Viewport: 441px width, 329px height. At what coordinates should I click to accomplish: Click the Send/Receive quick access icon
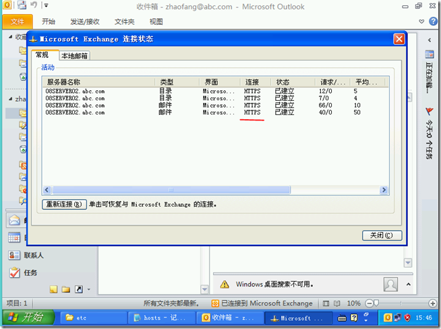pyautogui.click(x=22, y=5)
